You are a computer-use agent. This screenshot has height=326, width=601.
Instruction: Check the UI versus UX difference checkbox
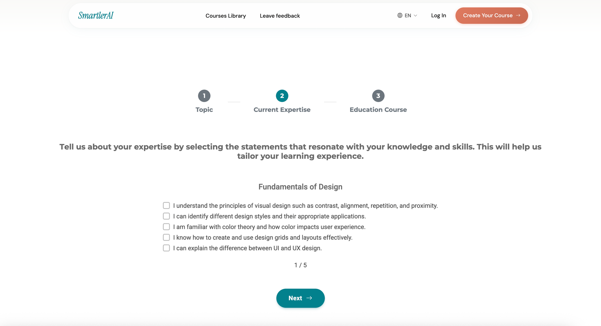pyautogui.click(x=166, y=248)
